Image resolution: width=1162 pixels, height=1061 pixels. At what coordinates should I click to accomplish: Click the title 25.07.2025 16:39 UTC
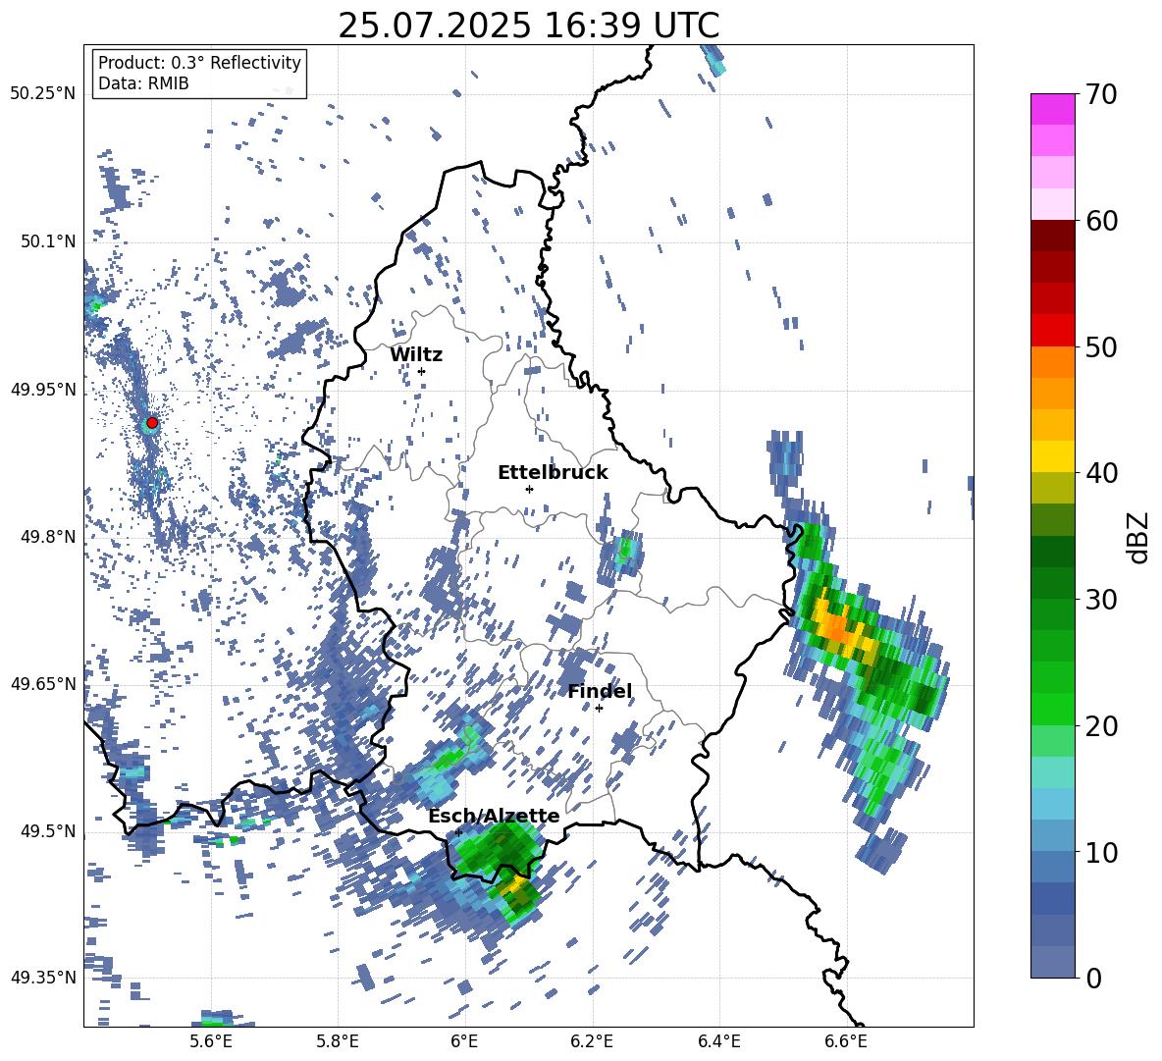pos(529,26)
